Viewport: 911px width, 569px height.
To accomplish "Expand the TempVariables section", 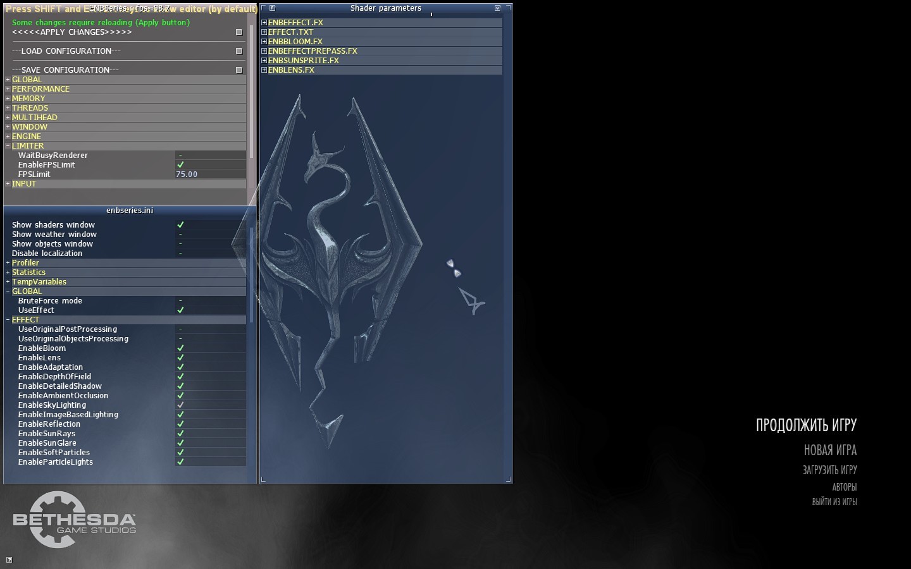I will [x=8, y=282].
